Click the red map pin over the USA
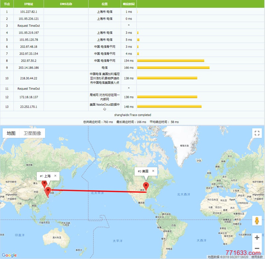 [x=146, y=187]
